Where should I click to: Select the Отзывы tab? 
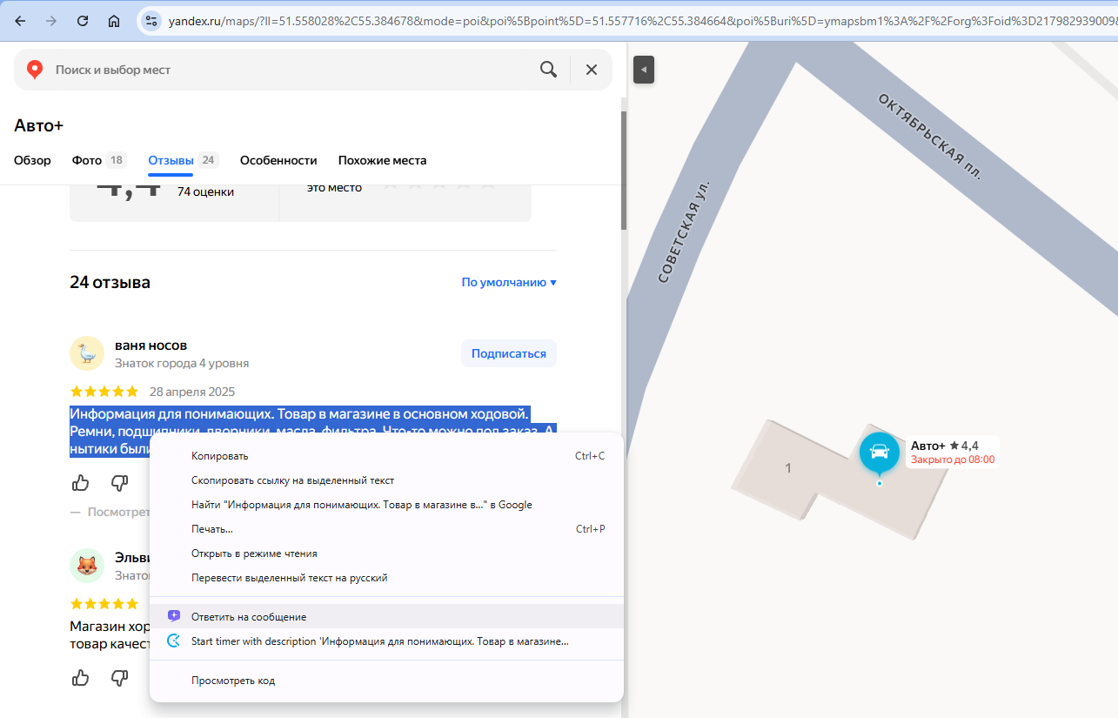click(x=183, y=160)
